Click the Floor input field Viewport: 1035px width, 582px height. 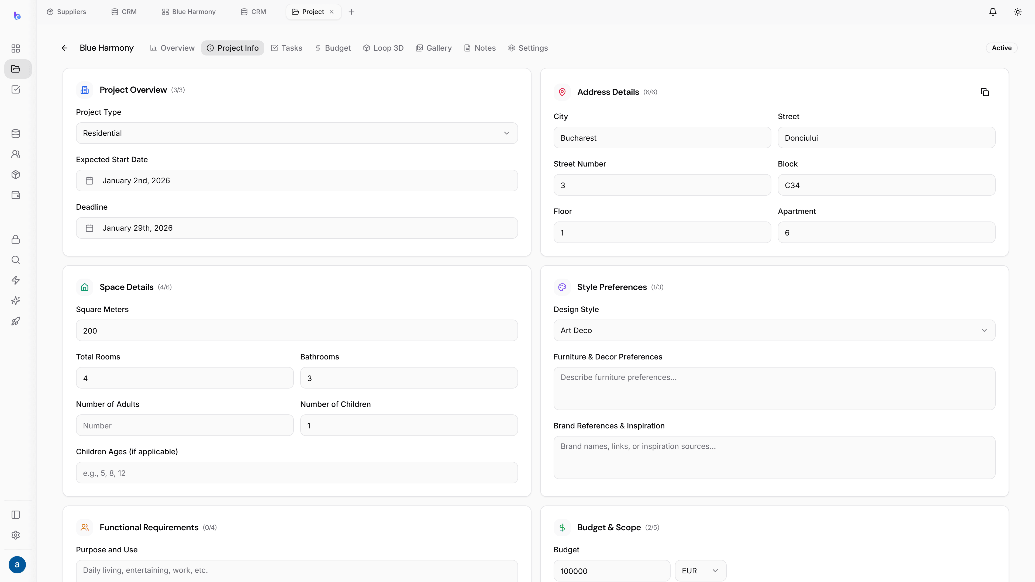point(662,233)
